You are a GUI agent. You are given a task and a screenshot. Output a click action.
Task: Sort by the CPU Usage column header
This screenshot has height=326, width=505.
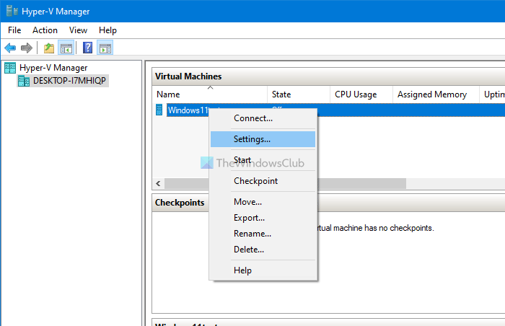tap(361, 94)
